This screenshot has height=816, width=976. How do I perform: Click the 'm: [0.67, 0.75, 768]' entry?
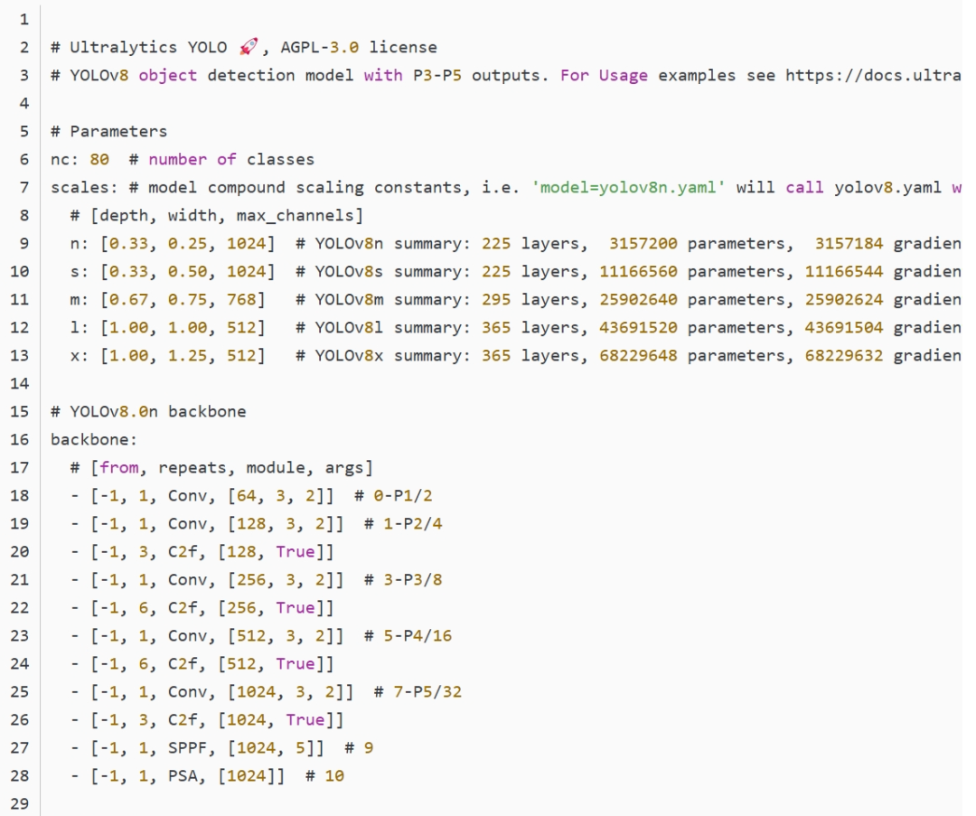(167, 299)
